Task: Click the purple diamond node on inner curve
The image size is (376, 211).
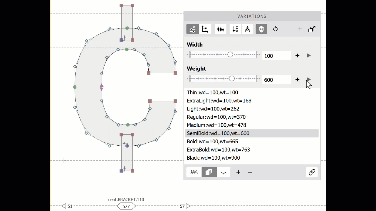Action: click(102, 87)
